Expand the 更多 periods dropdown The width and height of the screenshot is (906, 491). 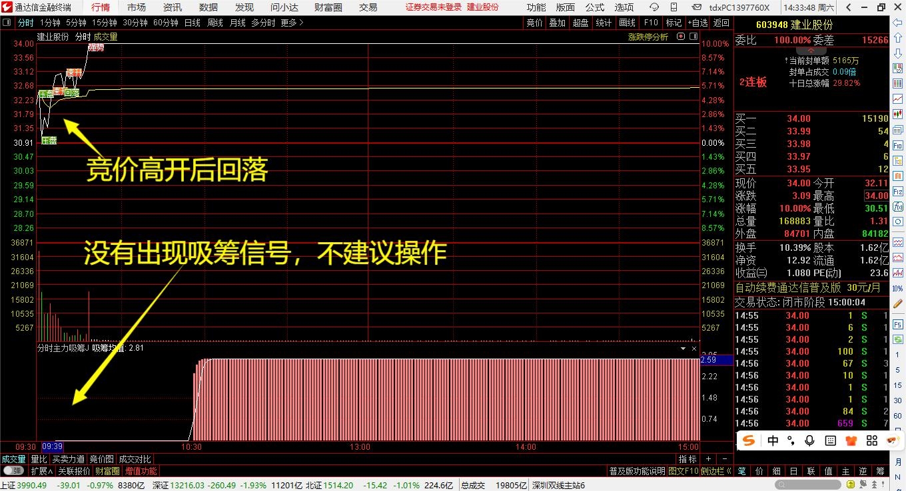pos(292,23)
